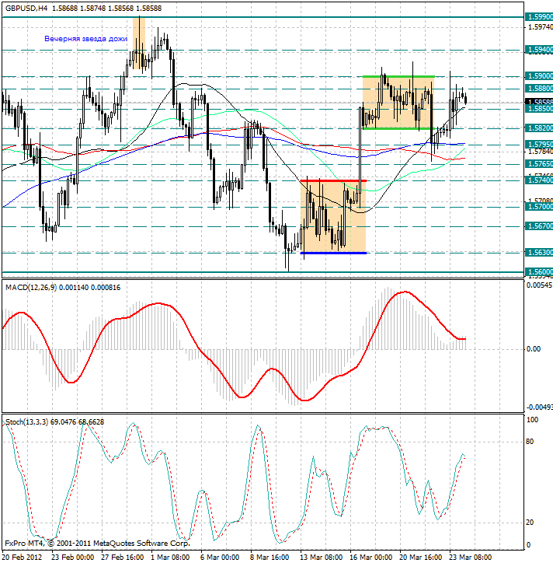The width and height of the screenshot is (553, 563).
Task: Click the 13 Mar 08:00 time label
Action: click(322, 558)
